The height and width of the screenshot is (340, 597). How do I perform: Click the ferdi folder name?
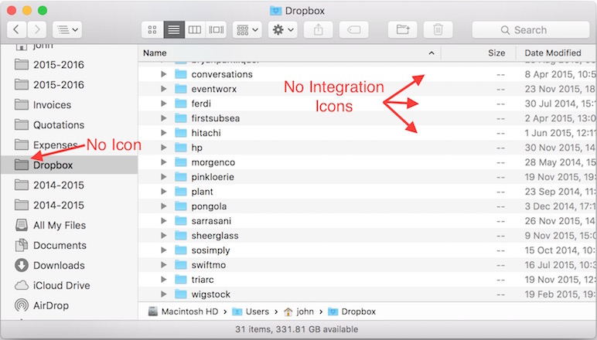click(x=201, y=104)
